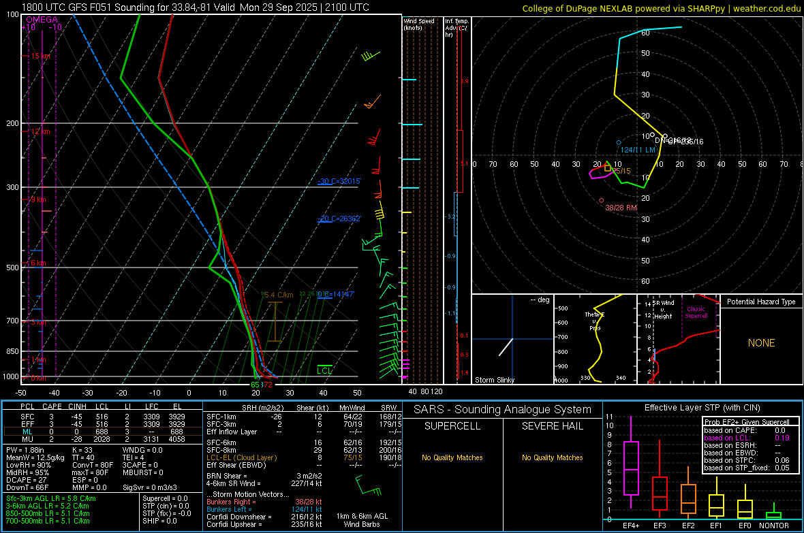This screenshot has height=533, width=804.
Task: Click the LowRH = 90% value
Action: click(x=28, y=466)
